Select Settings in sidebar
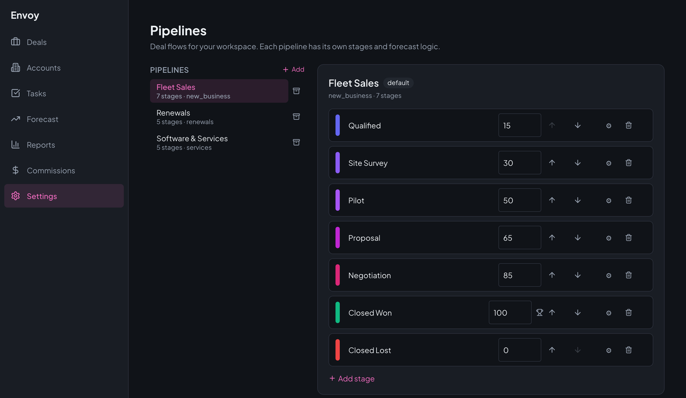The height and width of the screenshot is (398, 686). click(x=64, y=196)
